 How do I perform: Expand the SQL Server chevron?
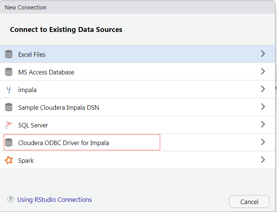tap(263, 124)
